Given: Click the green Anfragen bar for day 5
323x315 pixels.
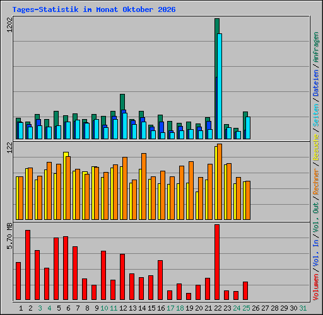Looking at the screenshot, I should tap(56, 118).
